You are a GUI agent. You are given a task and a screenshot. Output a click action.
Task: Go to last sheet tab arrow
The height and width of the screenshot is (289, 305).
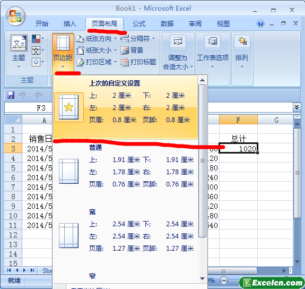[x=32, y=270]
